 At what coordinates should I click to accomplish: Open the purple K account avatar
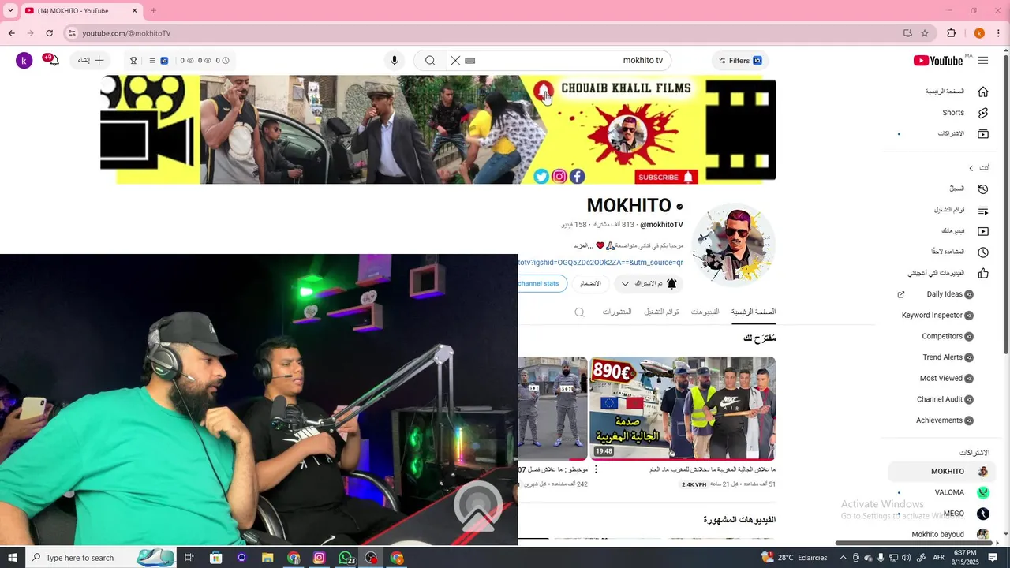tap(24, 61)
